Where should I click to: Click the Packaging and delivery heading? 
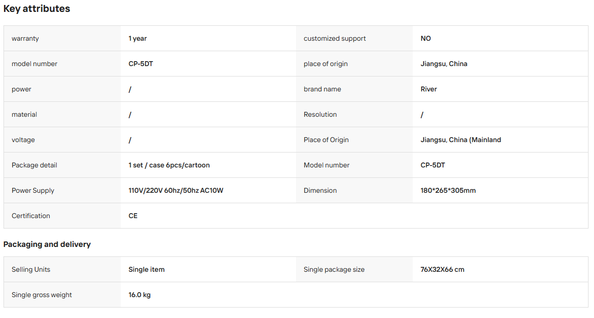point(47,244)
